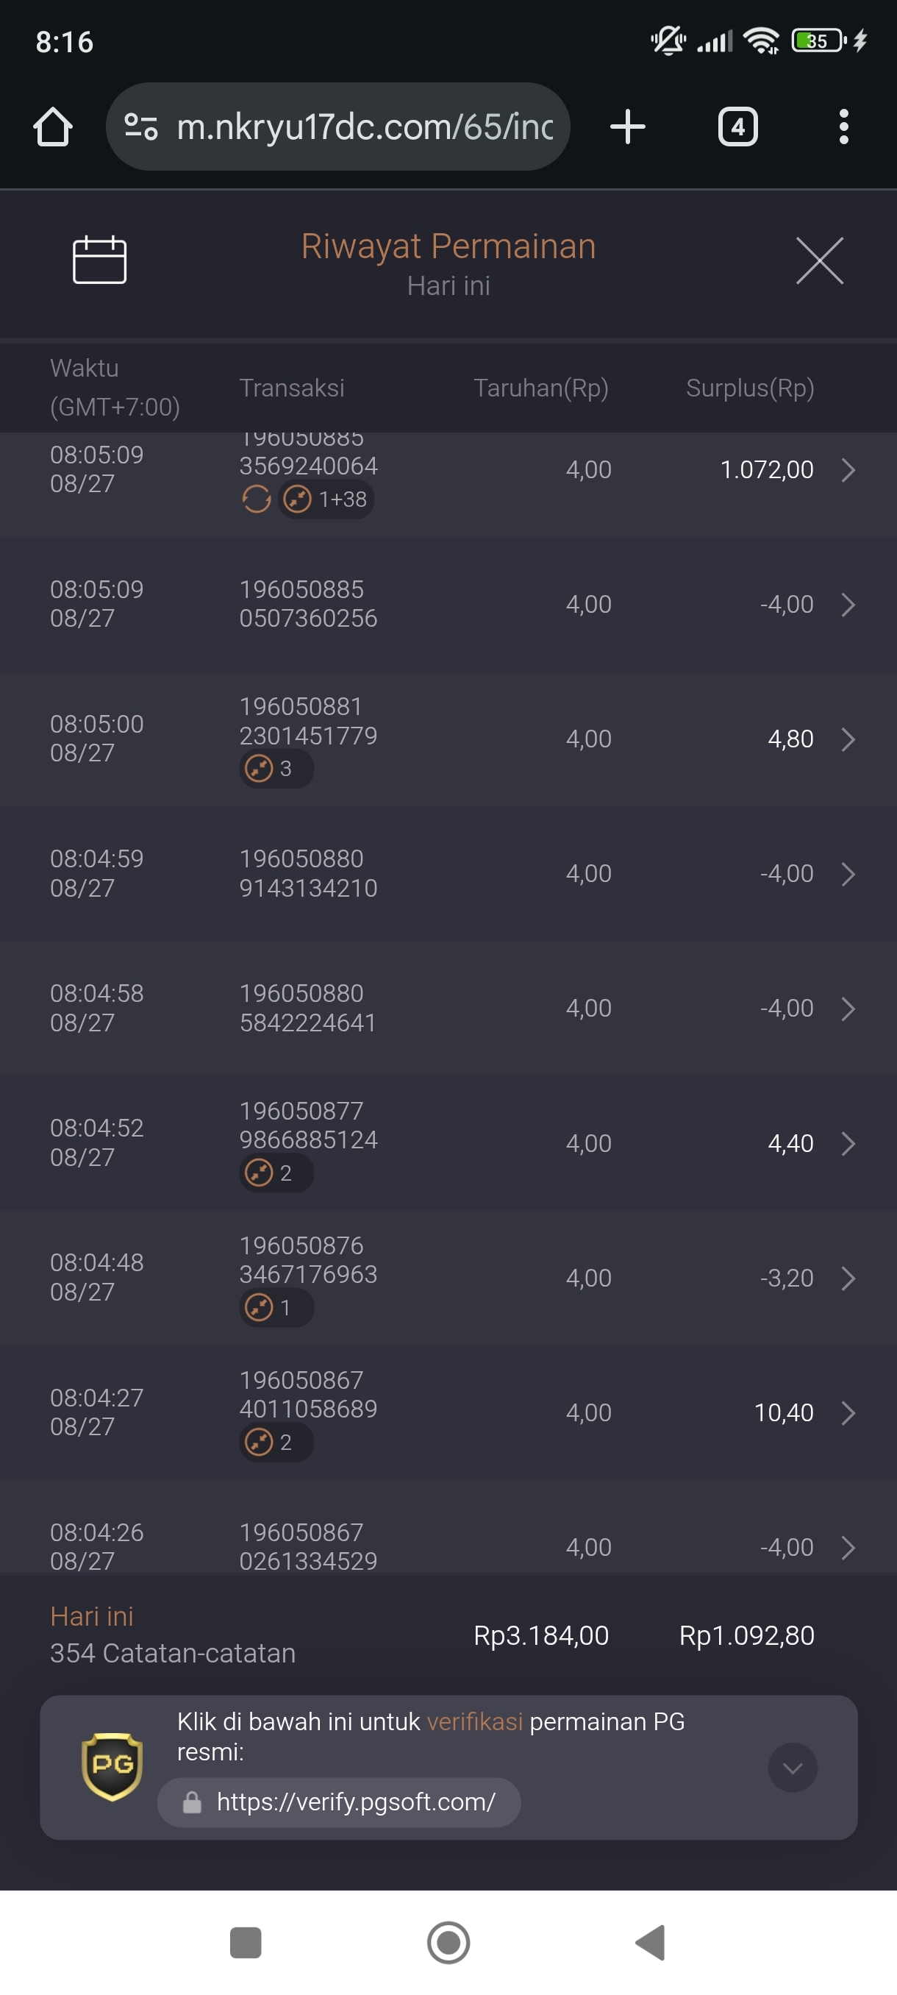897x1995 pixels.
Task: Collapse the PG verification banner
Action: pos(792,1767)
